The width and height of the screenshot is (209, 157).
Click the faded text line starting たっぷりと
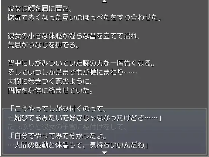pyautogui.click(x=66, y=127)
